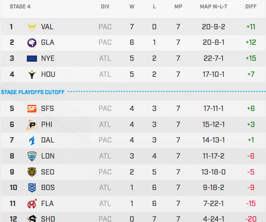The height and width of the screenshot is (222, 266).
Task: Click the San Francisco Shock logo
Action: pos(32,108)
